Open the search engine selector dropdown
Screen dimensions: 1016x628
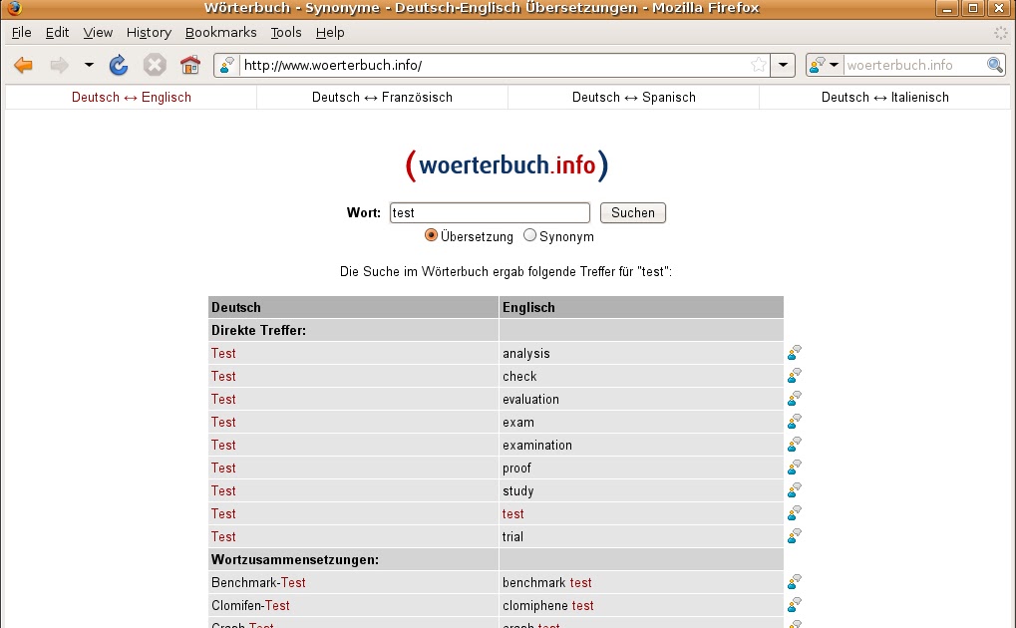[x=825, y=65]
